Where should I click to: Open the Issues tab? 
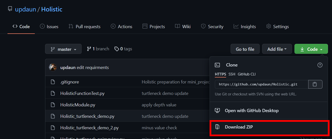point(49,26)
